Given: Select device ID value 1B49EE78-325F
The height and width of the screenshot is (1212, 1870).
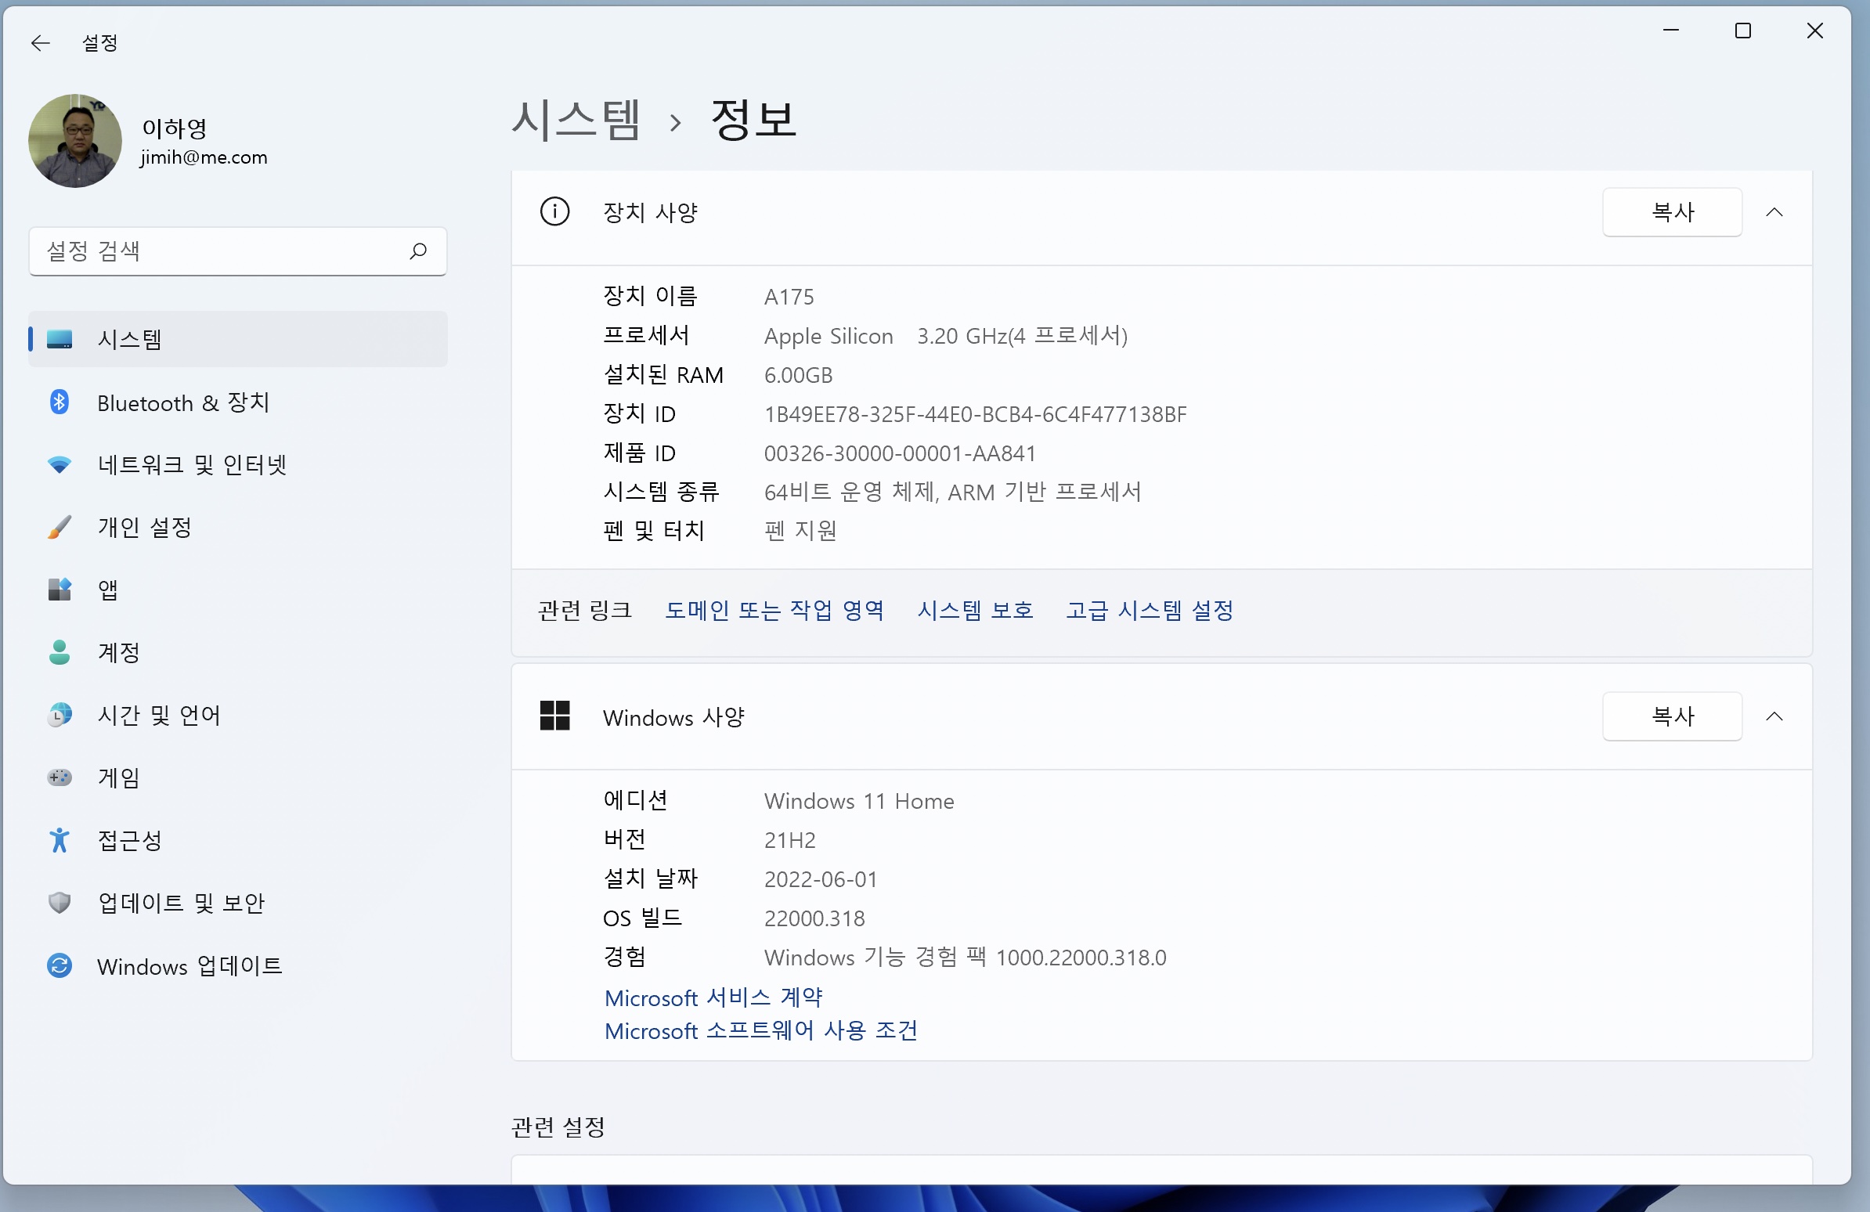Looking at the screenshot, I should 976,414.
